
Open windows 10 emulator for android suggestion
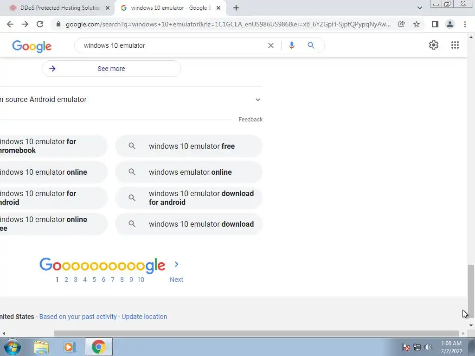[54, 198]
